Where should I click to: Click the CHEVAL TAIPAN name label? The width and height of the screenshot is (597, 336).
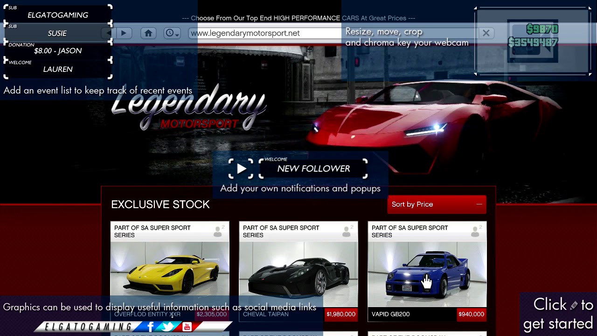(266, 314)
